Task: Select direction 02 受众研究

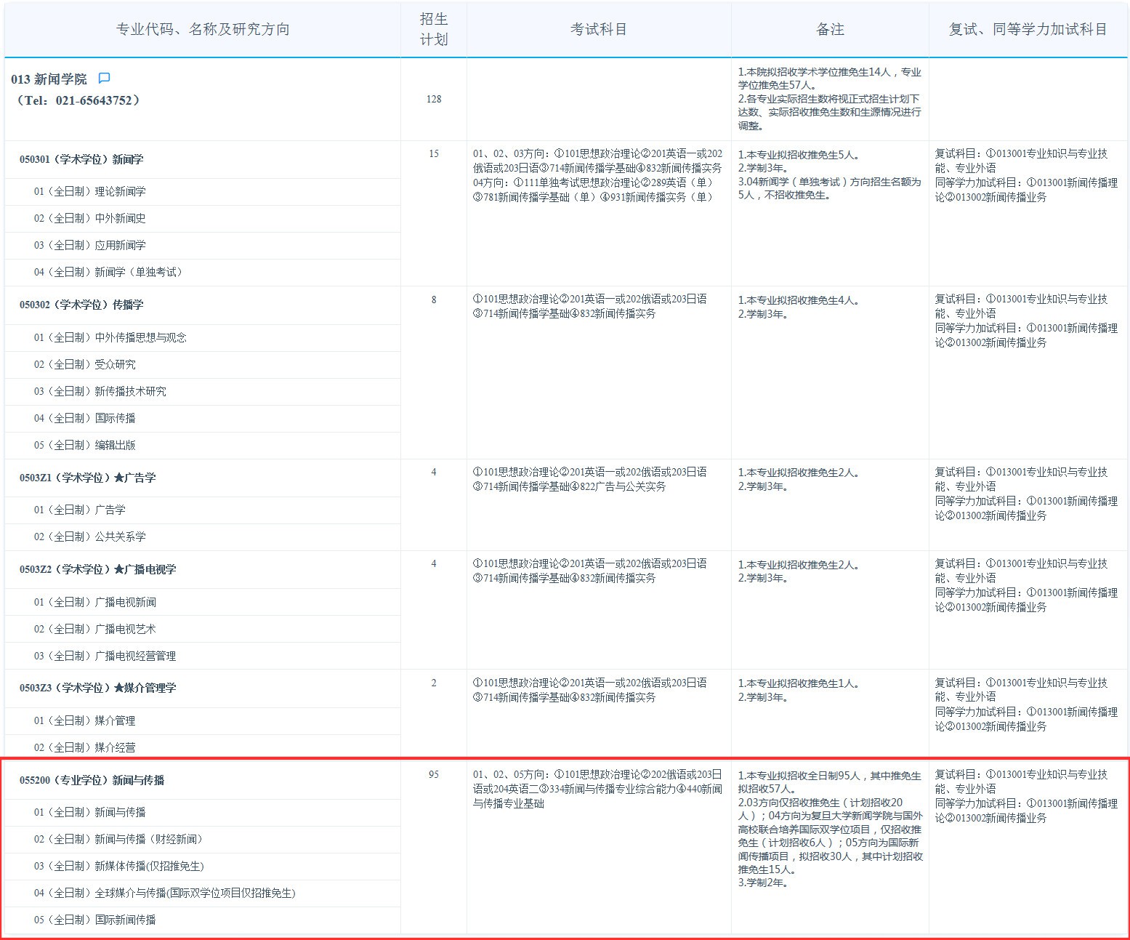Action: [x=84, y=365]
